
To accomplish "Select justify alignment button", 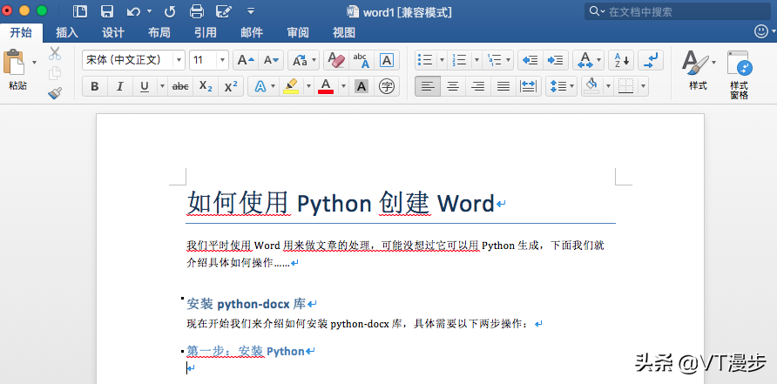I will click(x=503, y=87).
